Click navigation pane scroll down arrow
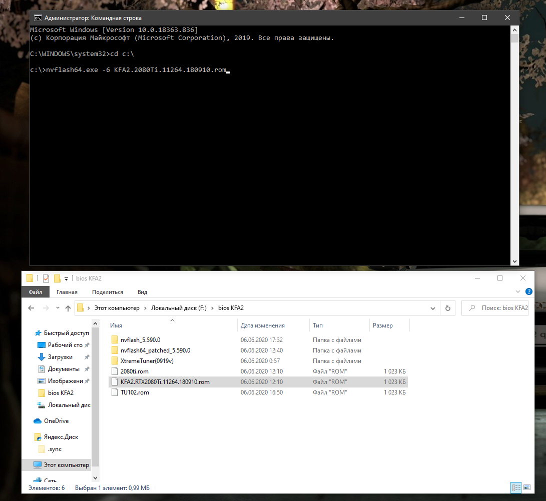546x501 pixels. pos(96,478)
